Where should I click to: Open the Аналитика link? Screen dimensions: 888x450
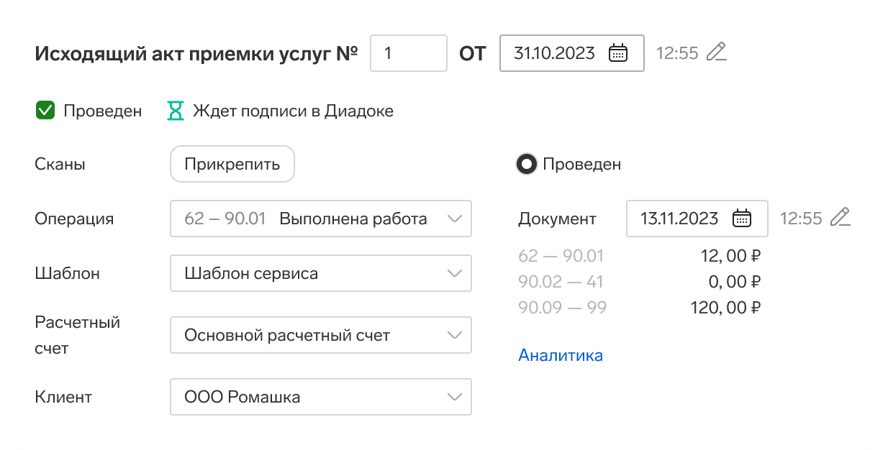pos(561,355)
